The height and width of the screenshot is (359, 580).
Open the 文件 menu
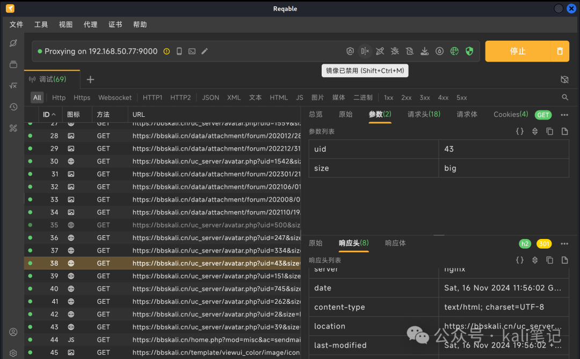16,24
